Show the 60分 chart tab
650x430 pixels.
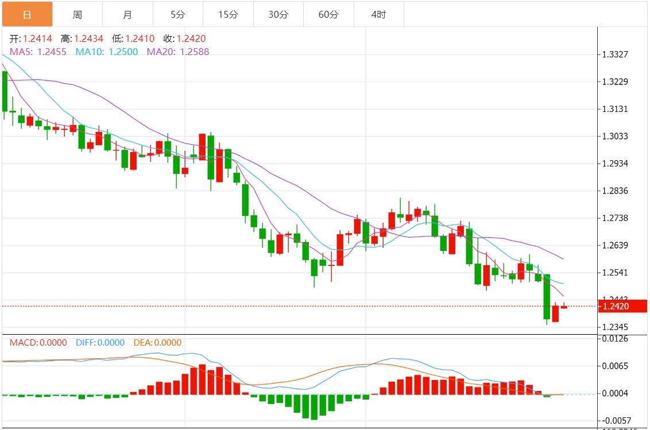[x=328, y=14]
